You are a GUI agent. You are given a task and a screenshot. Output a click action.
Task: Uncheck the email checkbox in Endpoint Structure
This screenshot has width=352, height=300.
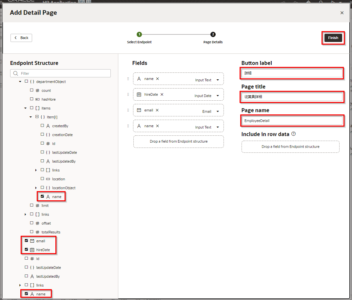[x=27, y=241]
